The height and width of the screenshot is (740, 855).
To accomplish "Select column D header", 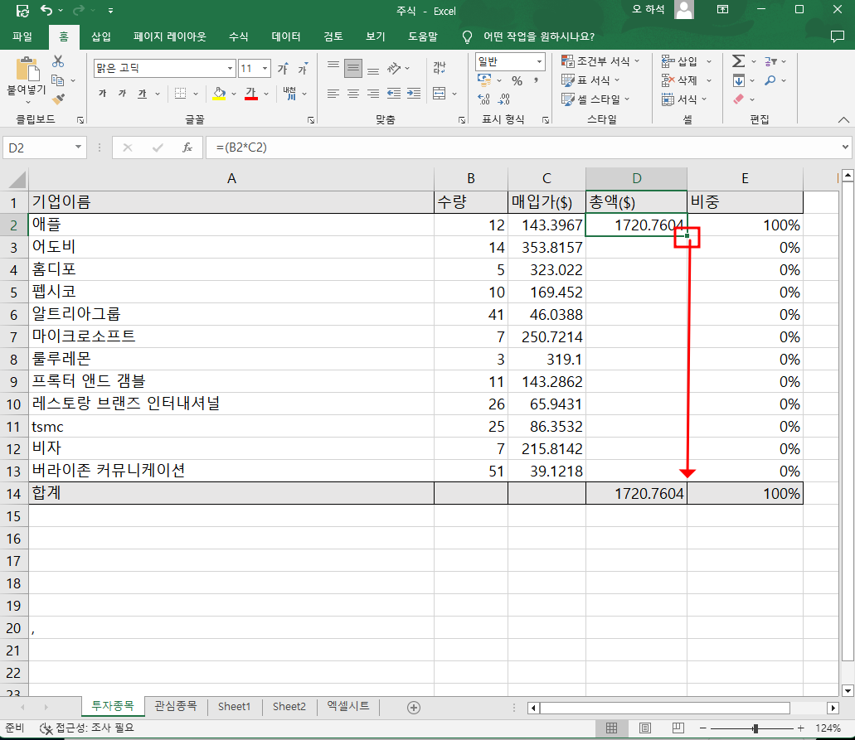I will (x=636, y=179).
